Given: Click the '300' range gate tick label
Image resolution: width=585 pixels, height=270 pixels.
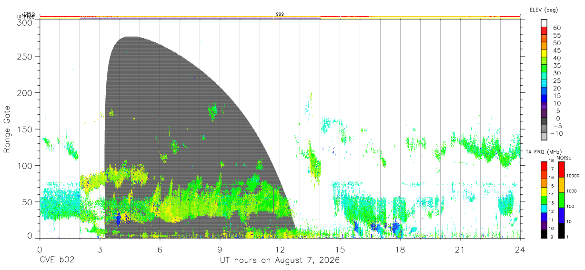Looking at the screenshot, I should [24, 22].
